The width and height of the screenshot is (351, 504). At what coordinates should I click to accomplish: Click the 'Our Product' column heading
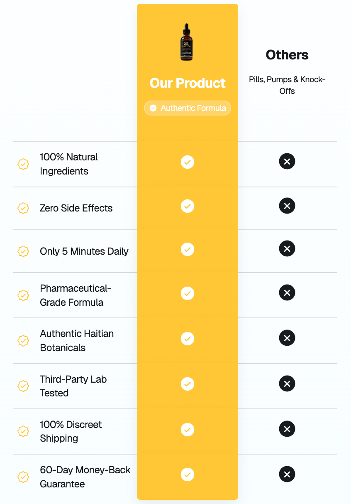pos(188,83)
